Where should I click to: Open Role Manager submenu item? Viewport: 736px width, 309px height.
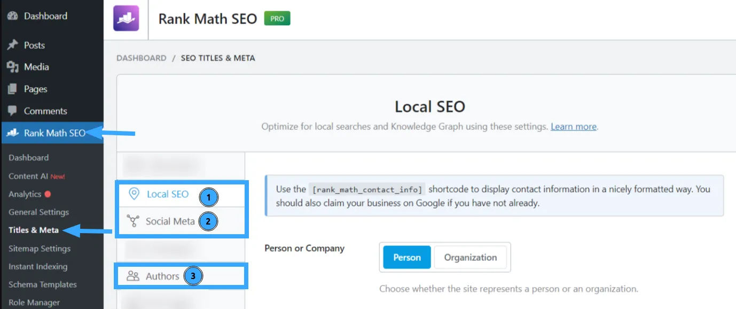tap(34, 303)
